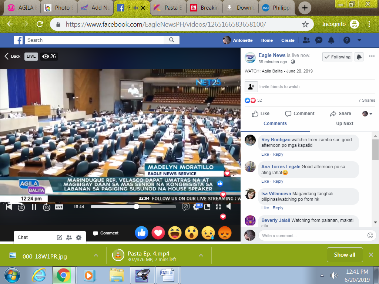
Task: Click the video progress slider handle
Action: [x=136, y=207]
